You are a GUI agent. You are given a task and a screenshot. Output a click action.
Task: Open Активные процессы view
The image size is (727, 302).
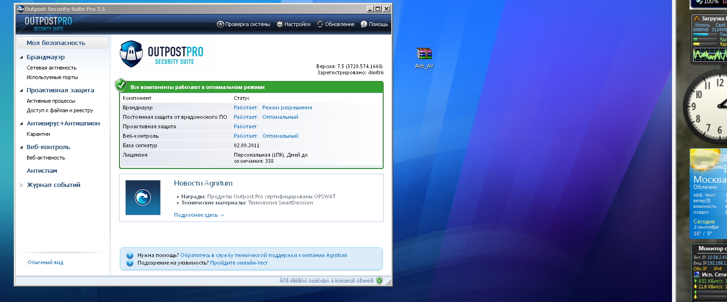[51, 101]
